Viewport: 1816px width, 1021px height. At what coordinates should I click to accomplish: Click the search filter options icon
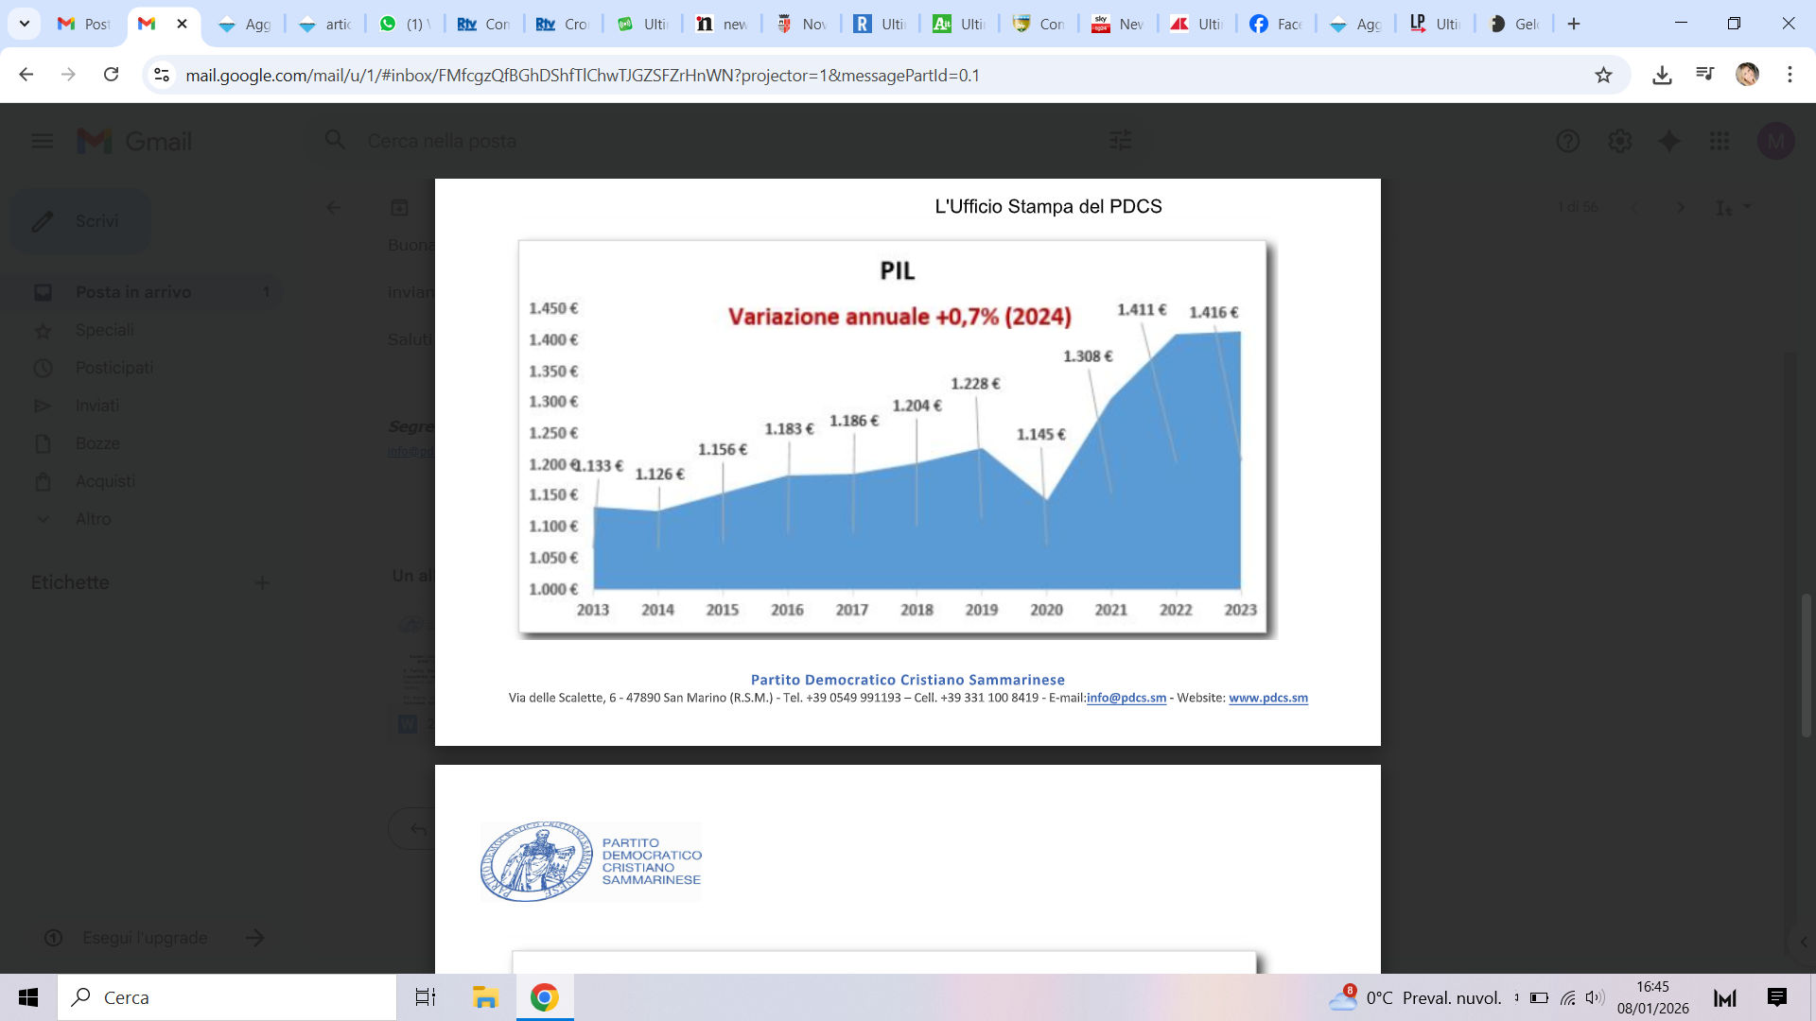tap(1121, 141)
